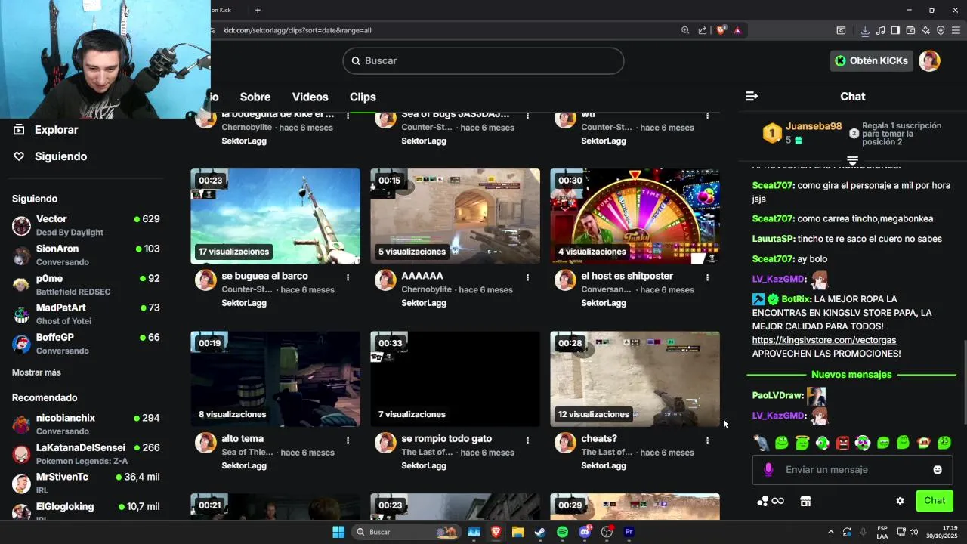The height and width of the screenshot is (544, 967).
Task: Select the Clips tab
Action: click(363, 97)
